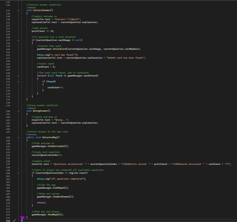Screen dimensions: 237x222
Task: Click '//update stats' comment
Action: click(x=41, y=161)
